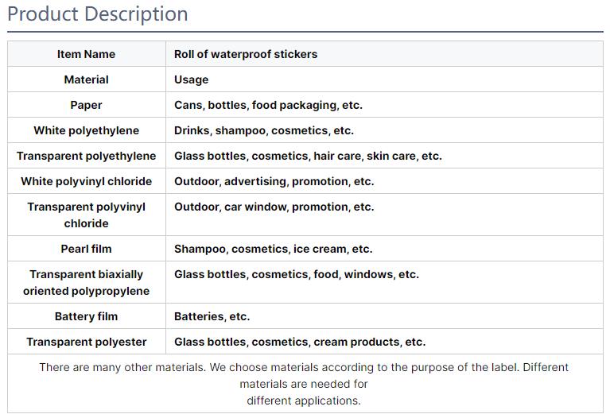The width and height of the screenshot is (610, 418).
Task: Click the Item Name cell
Action: 86,54
